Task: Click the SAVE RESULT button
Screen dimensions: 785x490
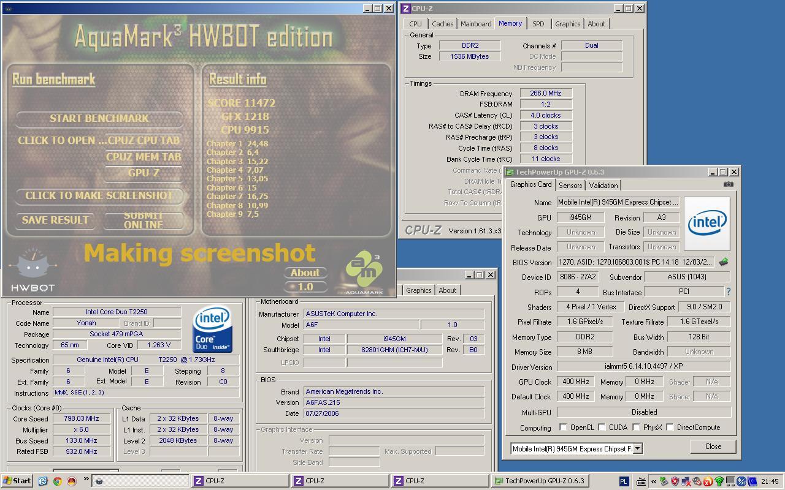Action: [x=55, y=220]
